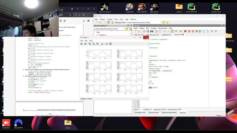Open the Call of Duty 2 desktop shortcut
This screenshot has height=133, width=237.
(x=105, y=8)
